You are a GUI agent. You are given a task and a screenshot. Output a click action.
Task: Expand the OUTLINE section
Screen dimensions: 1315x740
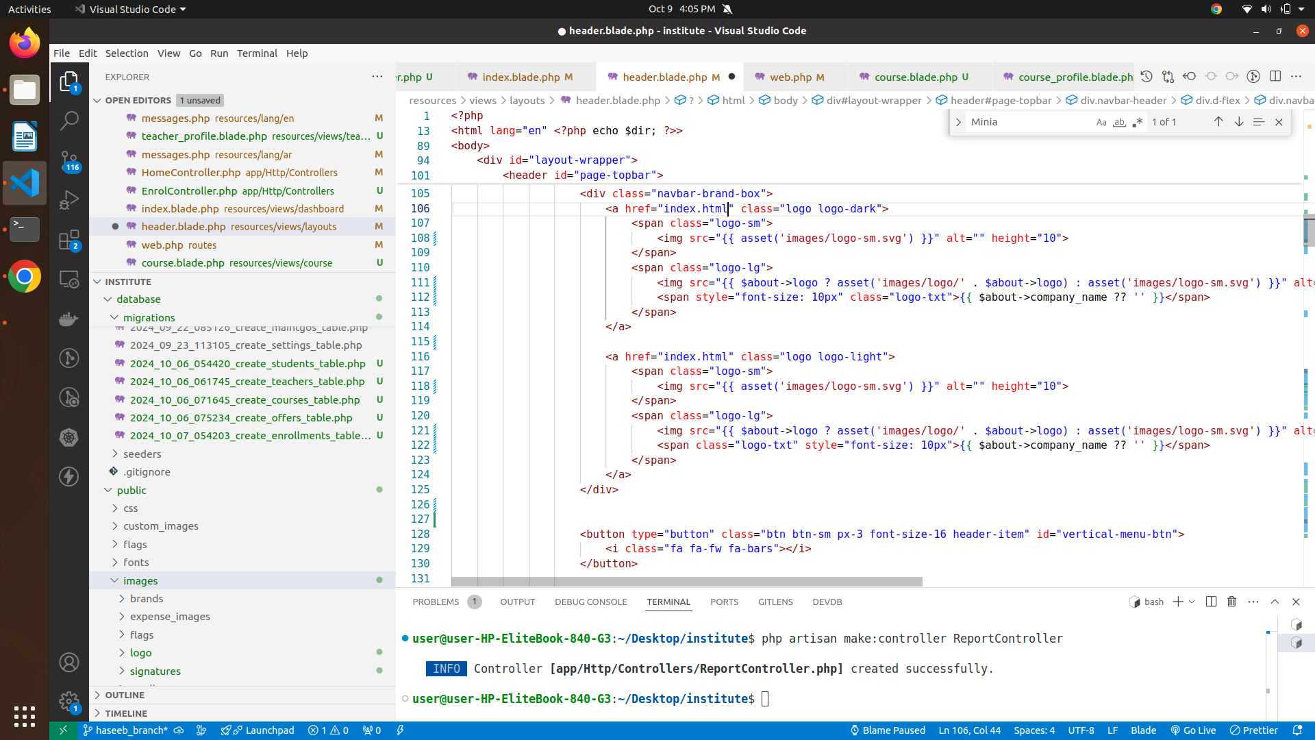pos(125,695)
